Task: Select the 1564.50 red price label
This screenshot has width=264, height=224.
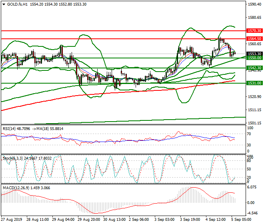Action: coord(254,39)
